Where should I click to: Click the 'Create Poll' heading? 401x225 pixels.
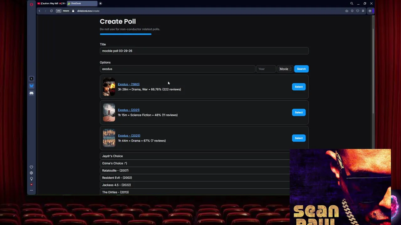click(x=118, y=22)
